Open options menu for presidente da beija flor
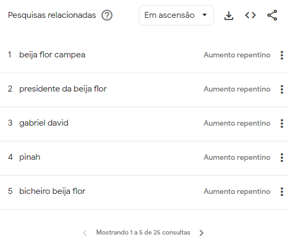 coord(282,89)
